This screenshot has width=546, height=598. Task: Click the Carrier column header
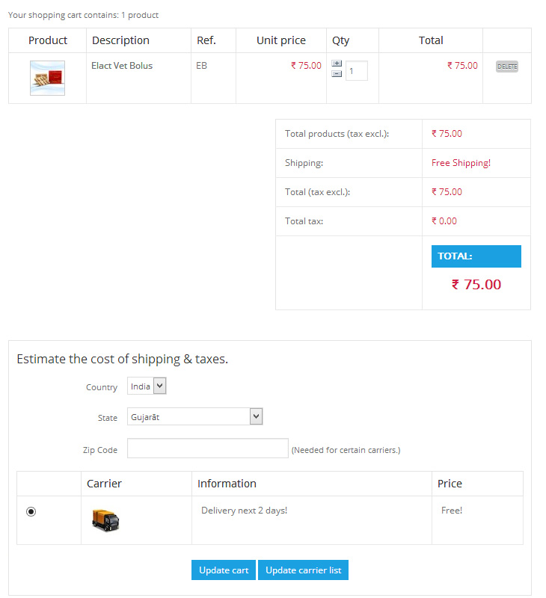(x=104, y=484)
